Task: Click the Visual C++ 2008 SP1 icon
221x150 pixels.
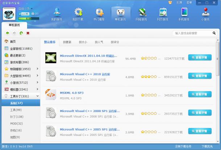Action: pos(51,113)
